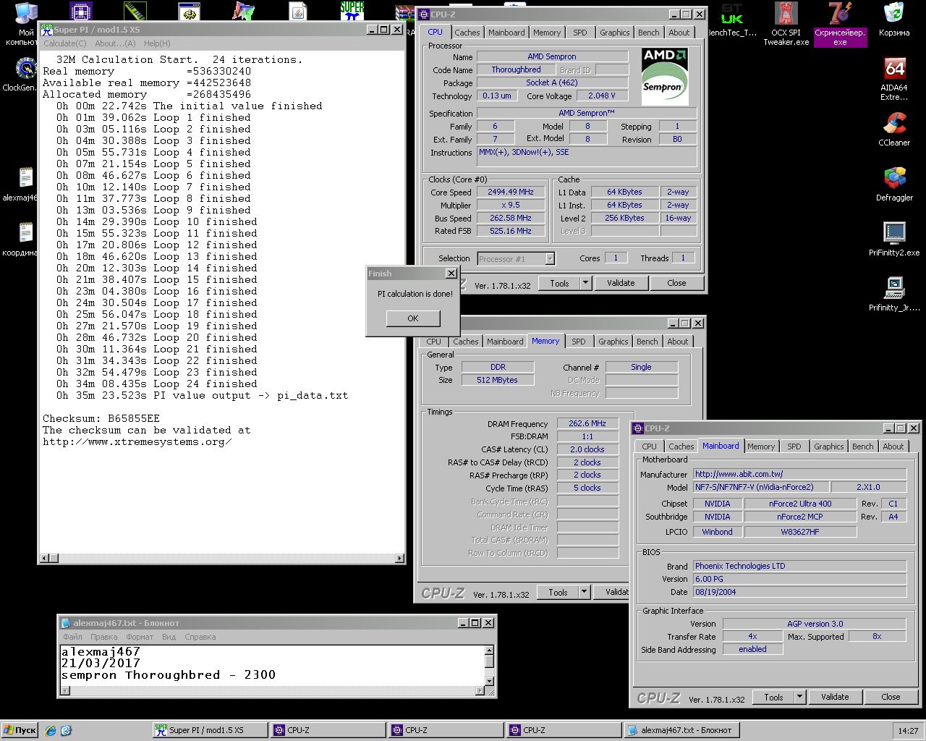
Task: Open Правка menu in Notepad
Action: [104, 637]
